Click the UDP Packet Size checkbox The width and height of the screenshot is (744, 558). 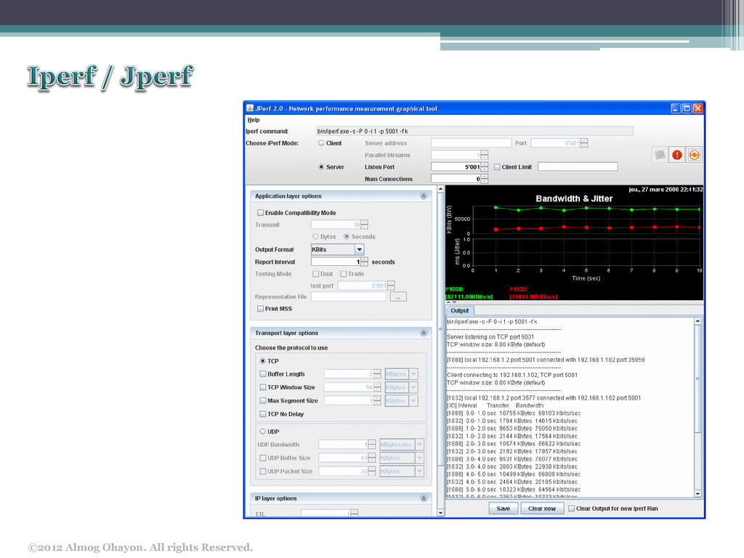(x=263, y=471)
